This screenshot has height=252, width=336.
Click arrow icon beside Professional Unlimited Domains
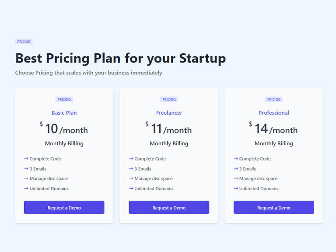click(x=236, y=189)
